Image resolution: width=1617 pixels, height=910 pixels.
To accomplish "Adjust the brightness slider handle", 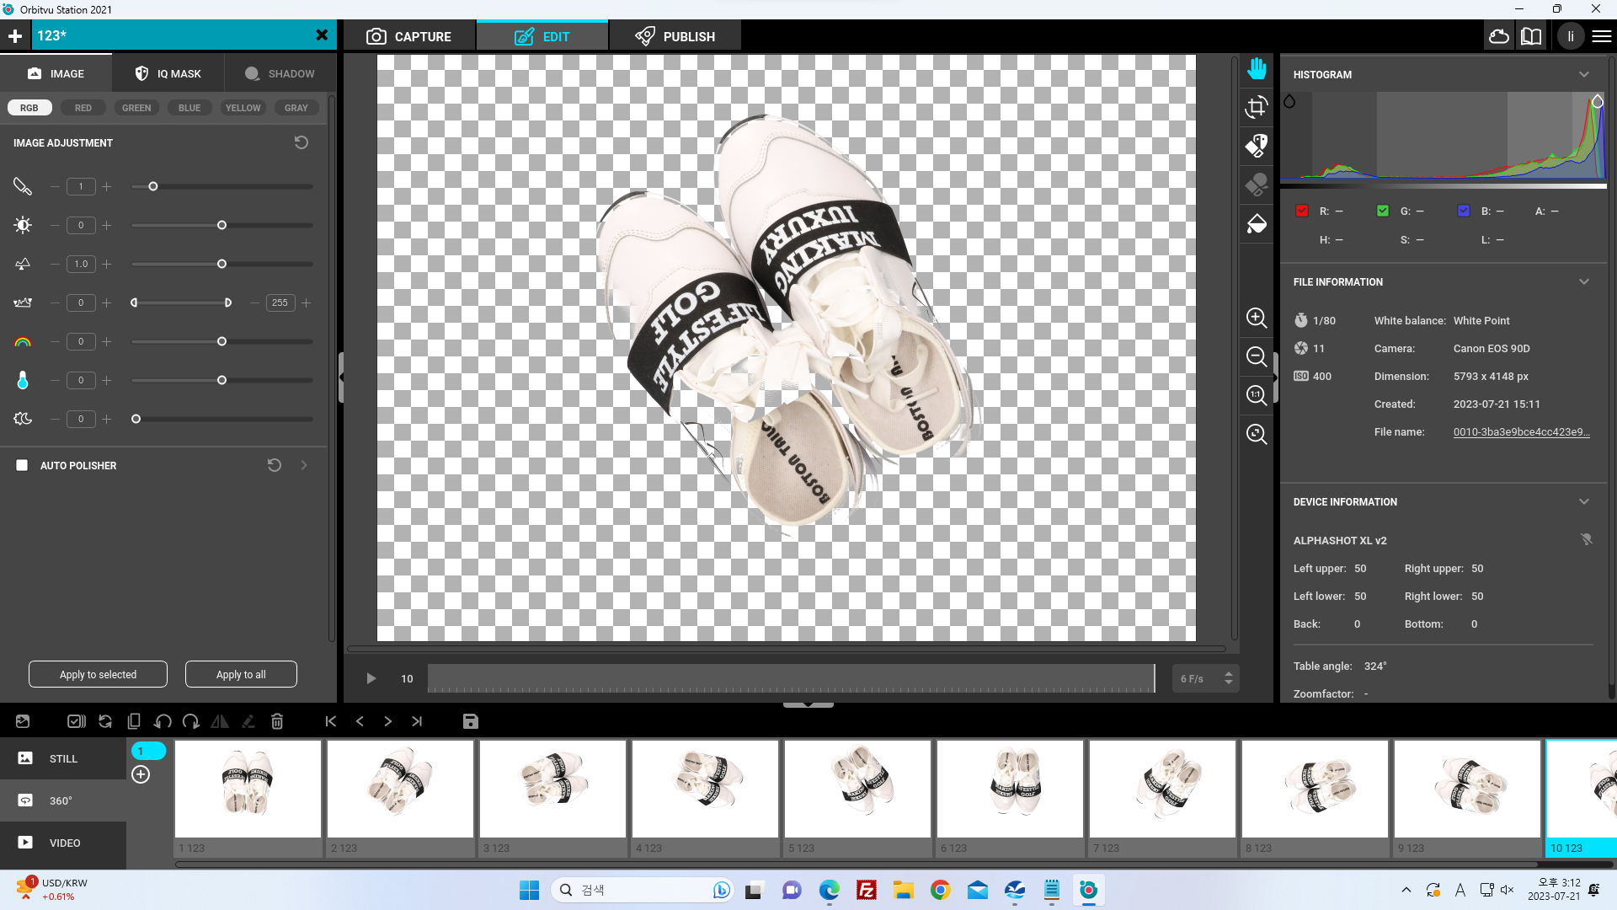I will (x=221, y=225).
